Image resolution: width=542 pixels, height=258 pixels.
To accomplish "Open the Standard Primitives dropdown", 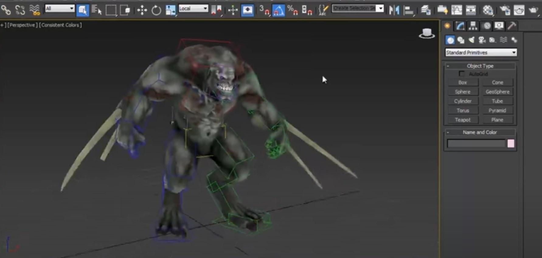I will 481,53.
